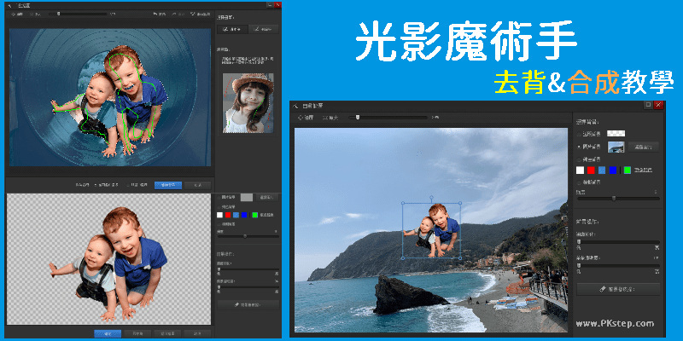Select move tool in replace-background window toolbar
683x341 pixels.
pyautogui.click(x=306, y=118)
